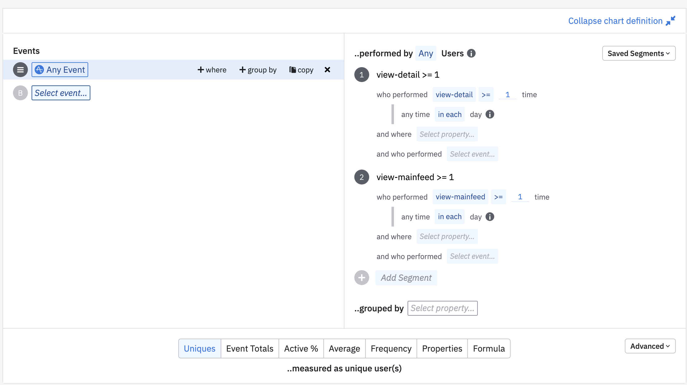The image size is (687, 385).
Task: Click info icon beside view-mainfeed day
Action: (490, 217)
